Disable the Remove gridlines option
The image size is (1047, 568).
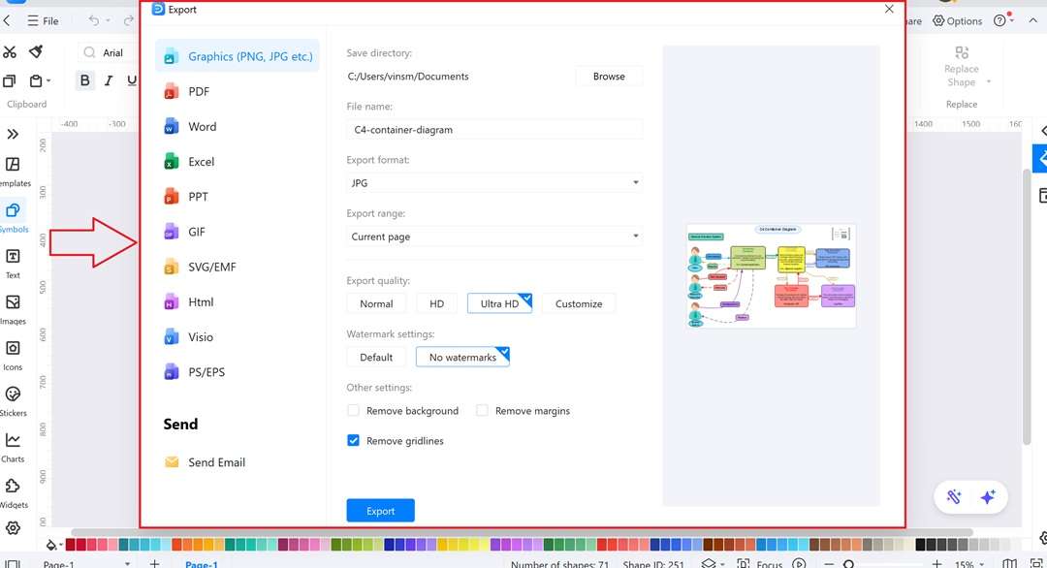(354, 440)
